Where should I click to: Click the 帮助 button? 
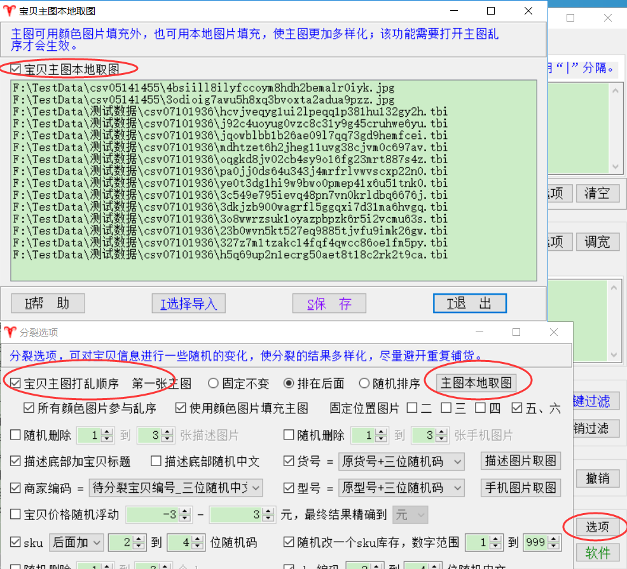pos(48,304)
